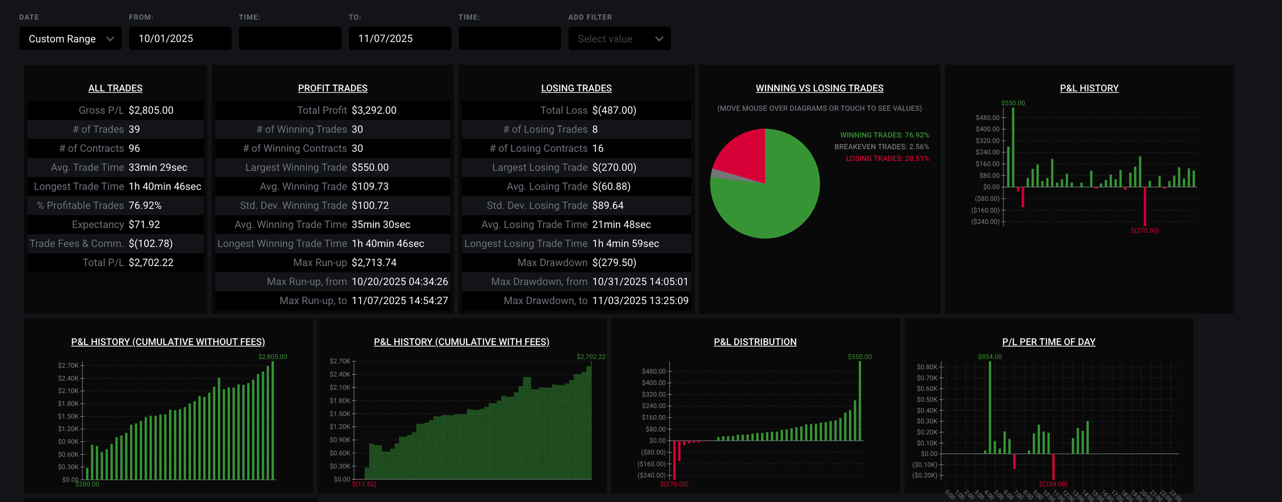Click the To date field showing 11/07/2025
This screenshot has height=502, width=1282.
click(x=400, y=38)
